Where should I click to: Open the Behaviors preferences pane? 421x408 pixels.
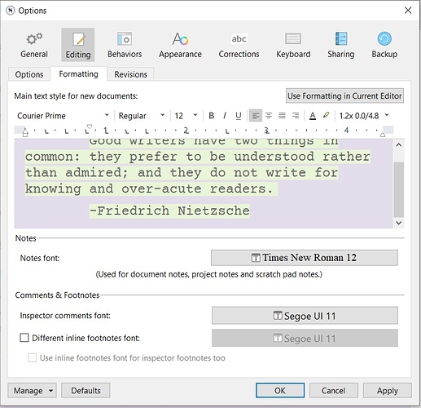pos(125,45)
